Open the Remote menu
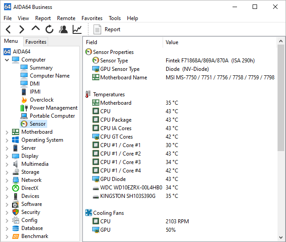 click(66, 18)
